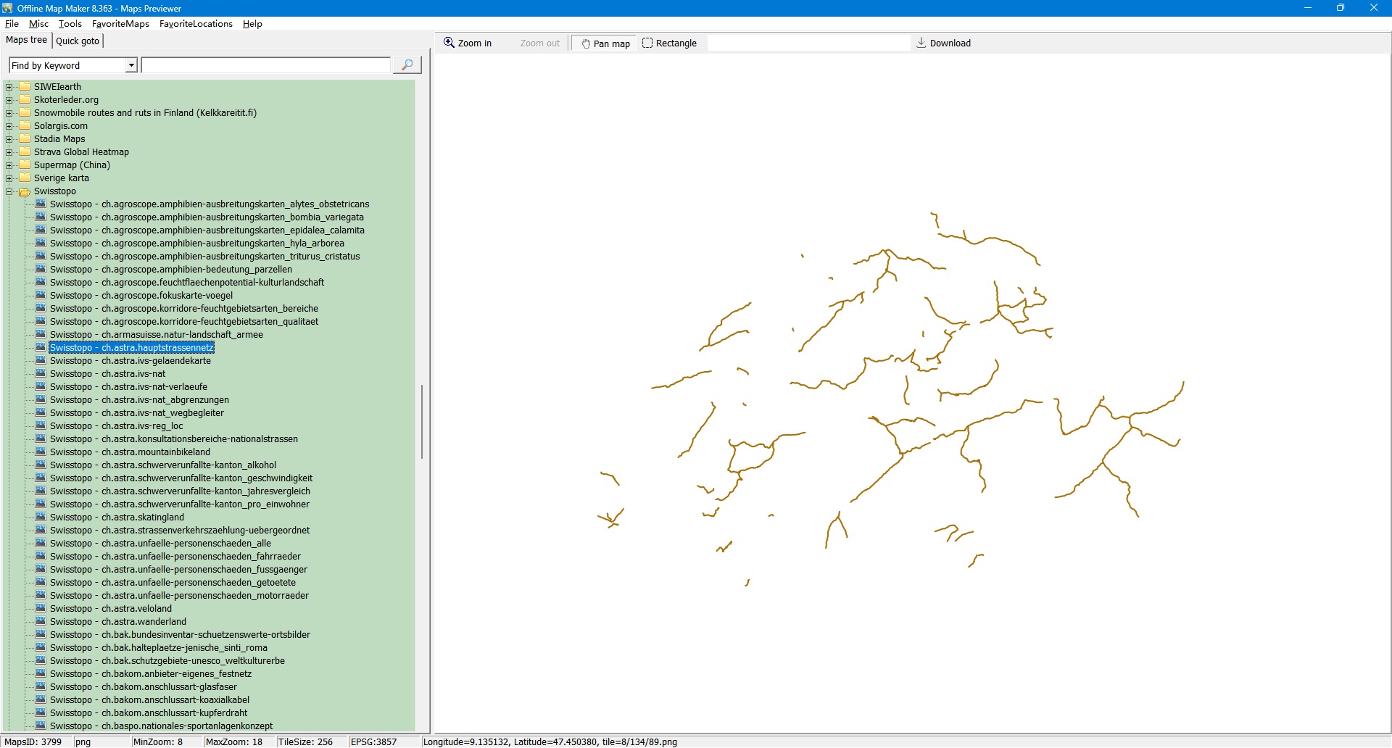This screenshot has width=1392, height=748.
Task: Open the Tools menu
Action: (x=70, y=24)
